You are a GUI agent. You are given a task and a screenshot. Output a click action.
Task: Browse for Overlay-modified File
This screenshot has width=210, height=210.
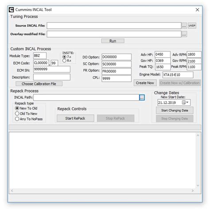tap(184, 34)
